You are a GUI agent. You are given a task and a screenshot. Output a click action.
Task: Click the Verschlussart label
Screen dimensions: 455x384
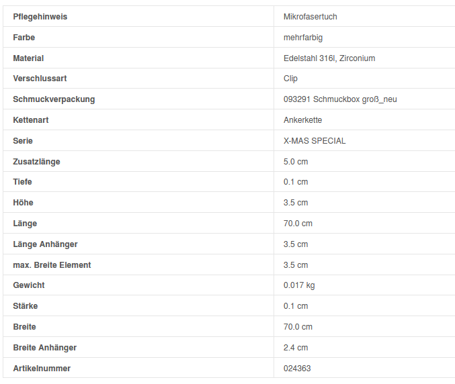(x=40, y=79)
